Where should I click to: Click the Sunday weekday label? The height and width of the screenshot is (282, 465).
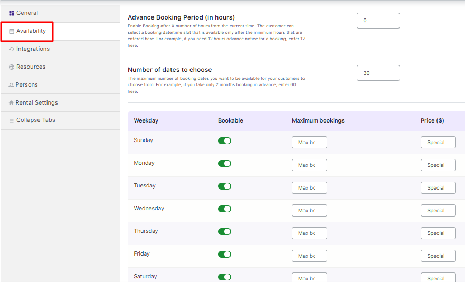coord(143,140)
